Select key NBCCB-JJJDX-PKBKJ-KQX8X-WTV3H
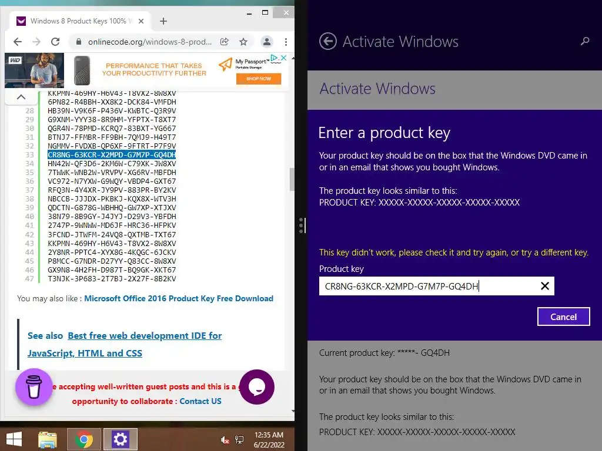The height and width of the screenshot is (451, 602). 112,199
